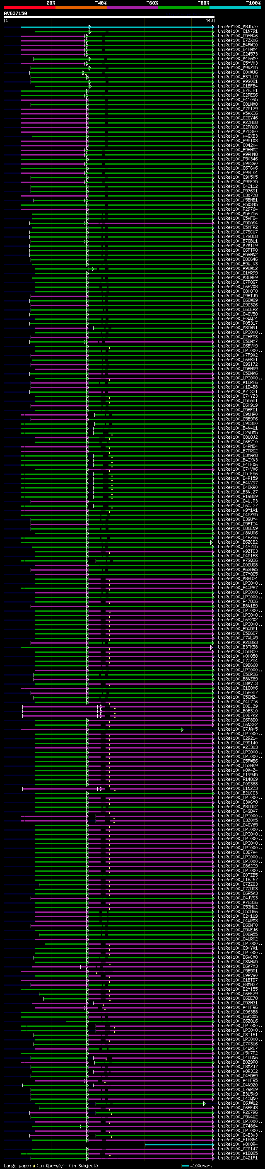Screen dimensions: 265x1169
Task: Click the 448 query end position label
Action: tap(209, 20)
